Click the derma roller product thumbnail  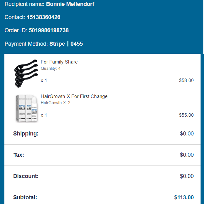26,73
